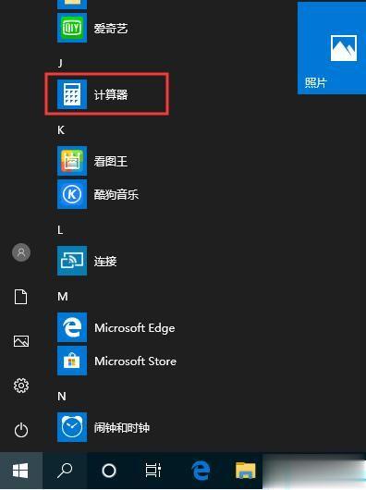366x490 pixels.
Task: Click the N letter group header
Action: click(x=62, y=397)
